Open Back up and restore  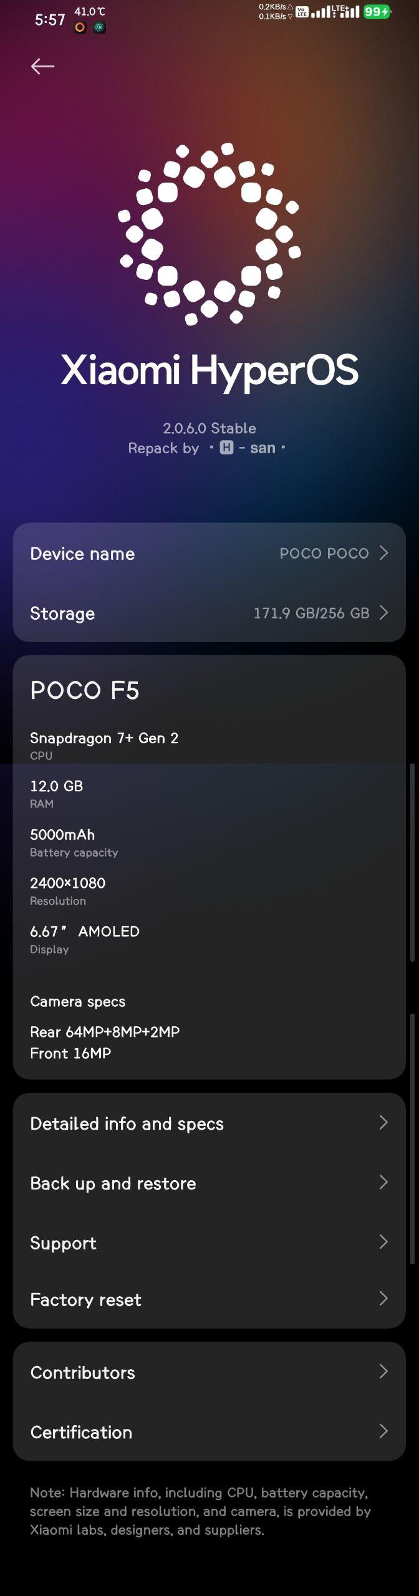[x=209, y=1183]
